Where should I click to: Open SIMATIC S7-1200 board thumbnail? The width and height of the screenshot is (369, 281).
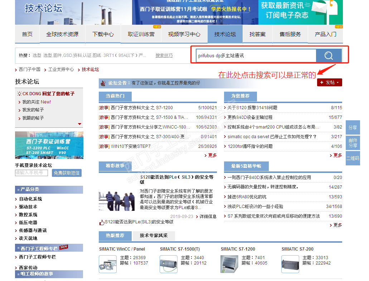(229, 264)
